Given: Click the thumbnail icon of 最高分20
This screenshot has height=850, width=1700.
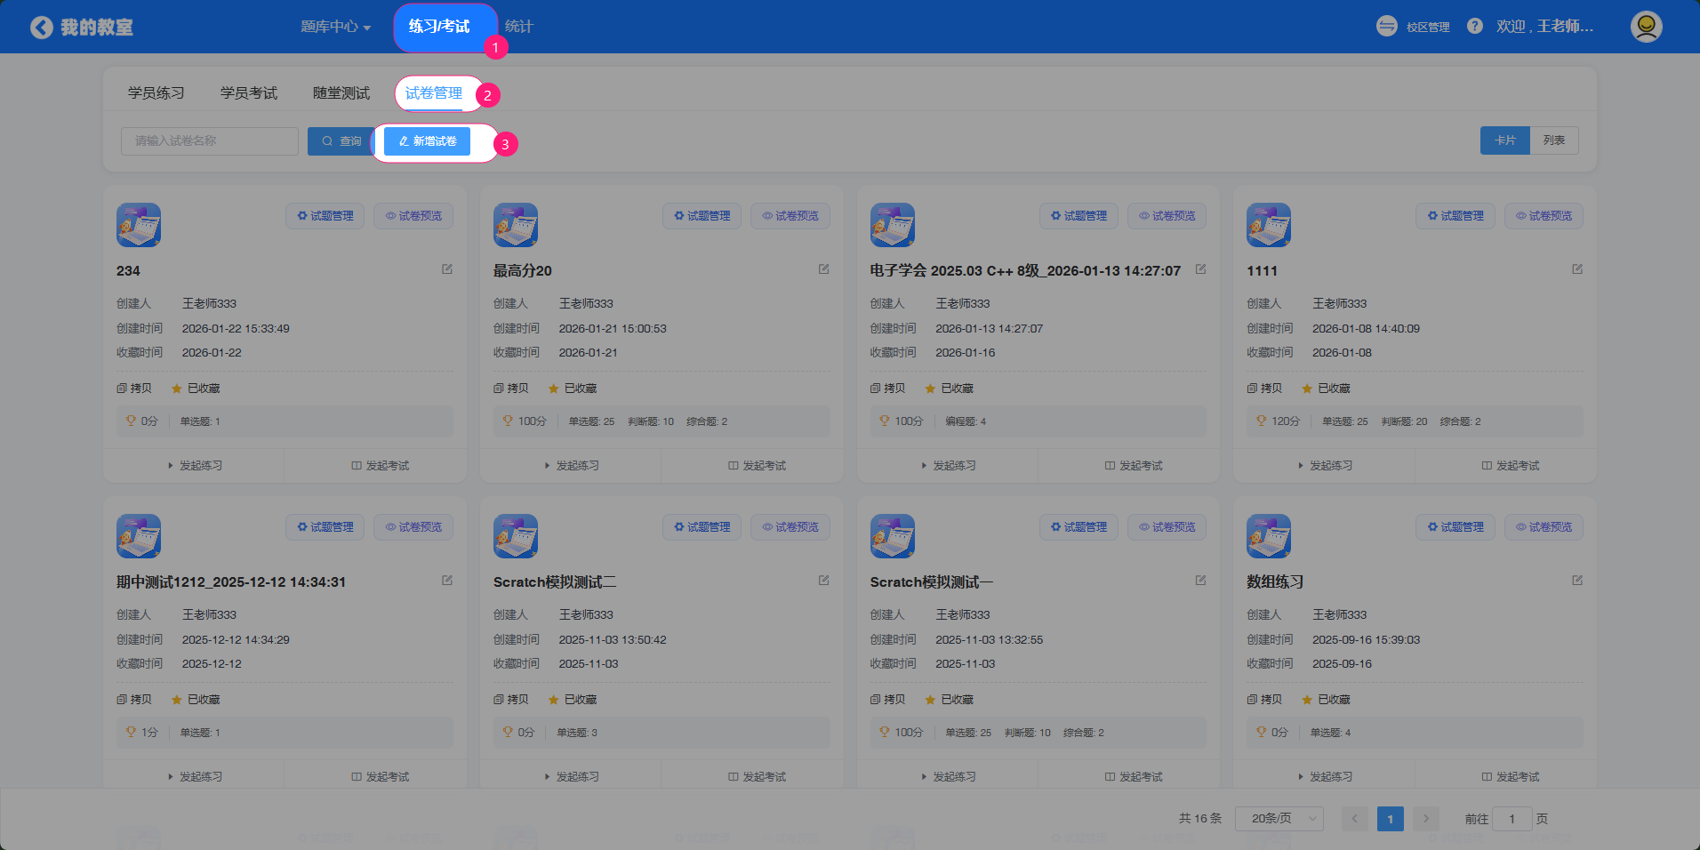Looking at the screenshot, I should pyautogui.click(x=516, y=225).
